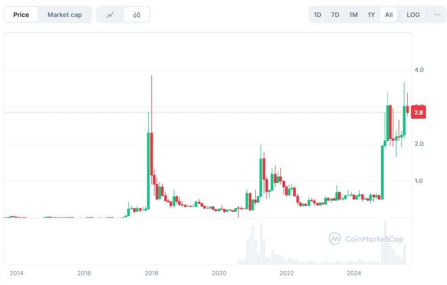The image size is (447, 285).
Task: Click the red 2.8 price marker
Action: (418, 112)
